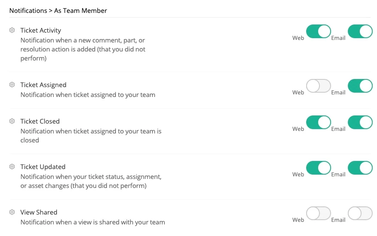
Task: Click the gear icon beside View Shared
Action: point(12,212)
